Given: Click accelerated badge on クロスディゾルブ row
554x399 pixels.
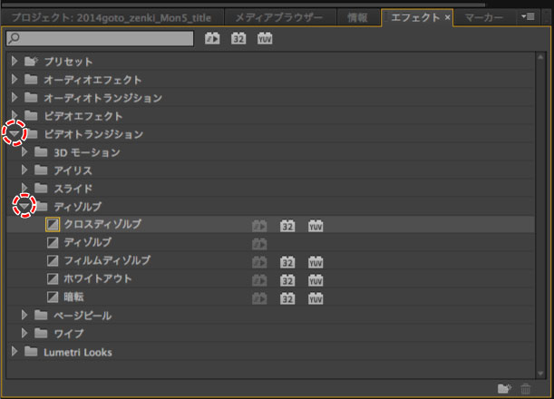Looking at the screenshot, I should (259, 226).
